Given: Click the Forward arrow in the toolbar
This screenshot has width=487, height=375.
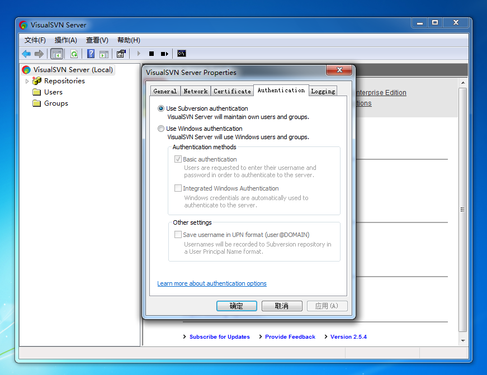Looking at the screenshot, I should [x=39, y=54].
